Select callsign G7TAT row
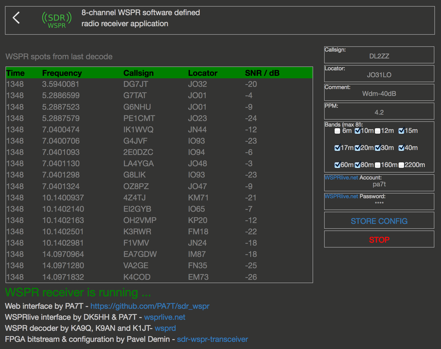 coord(135,95)
